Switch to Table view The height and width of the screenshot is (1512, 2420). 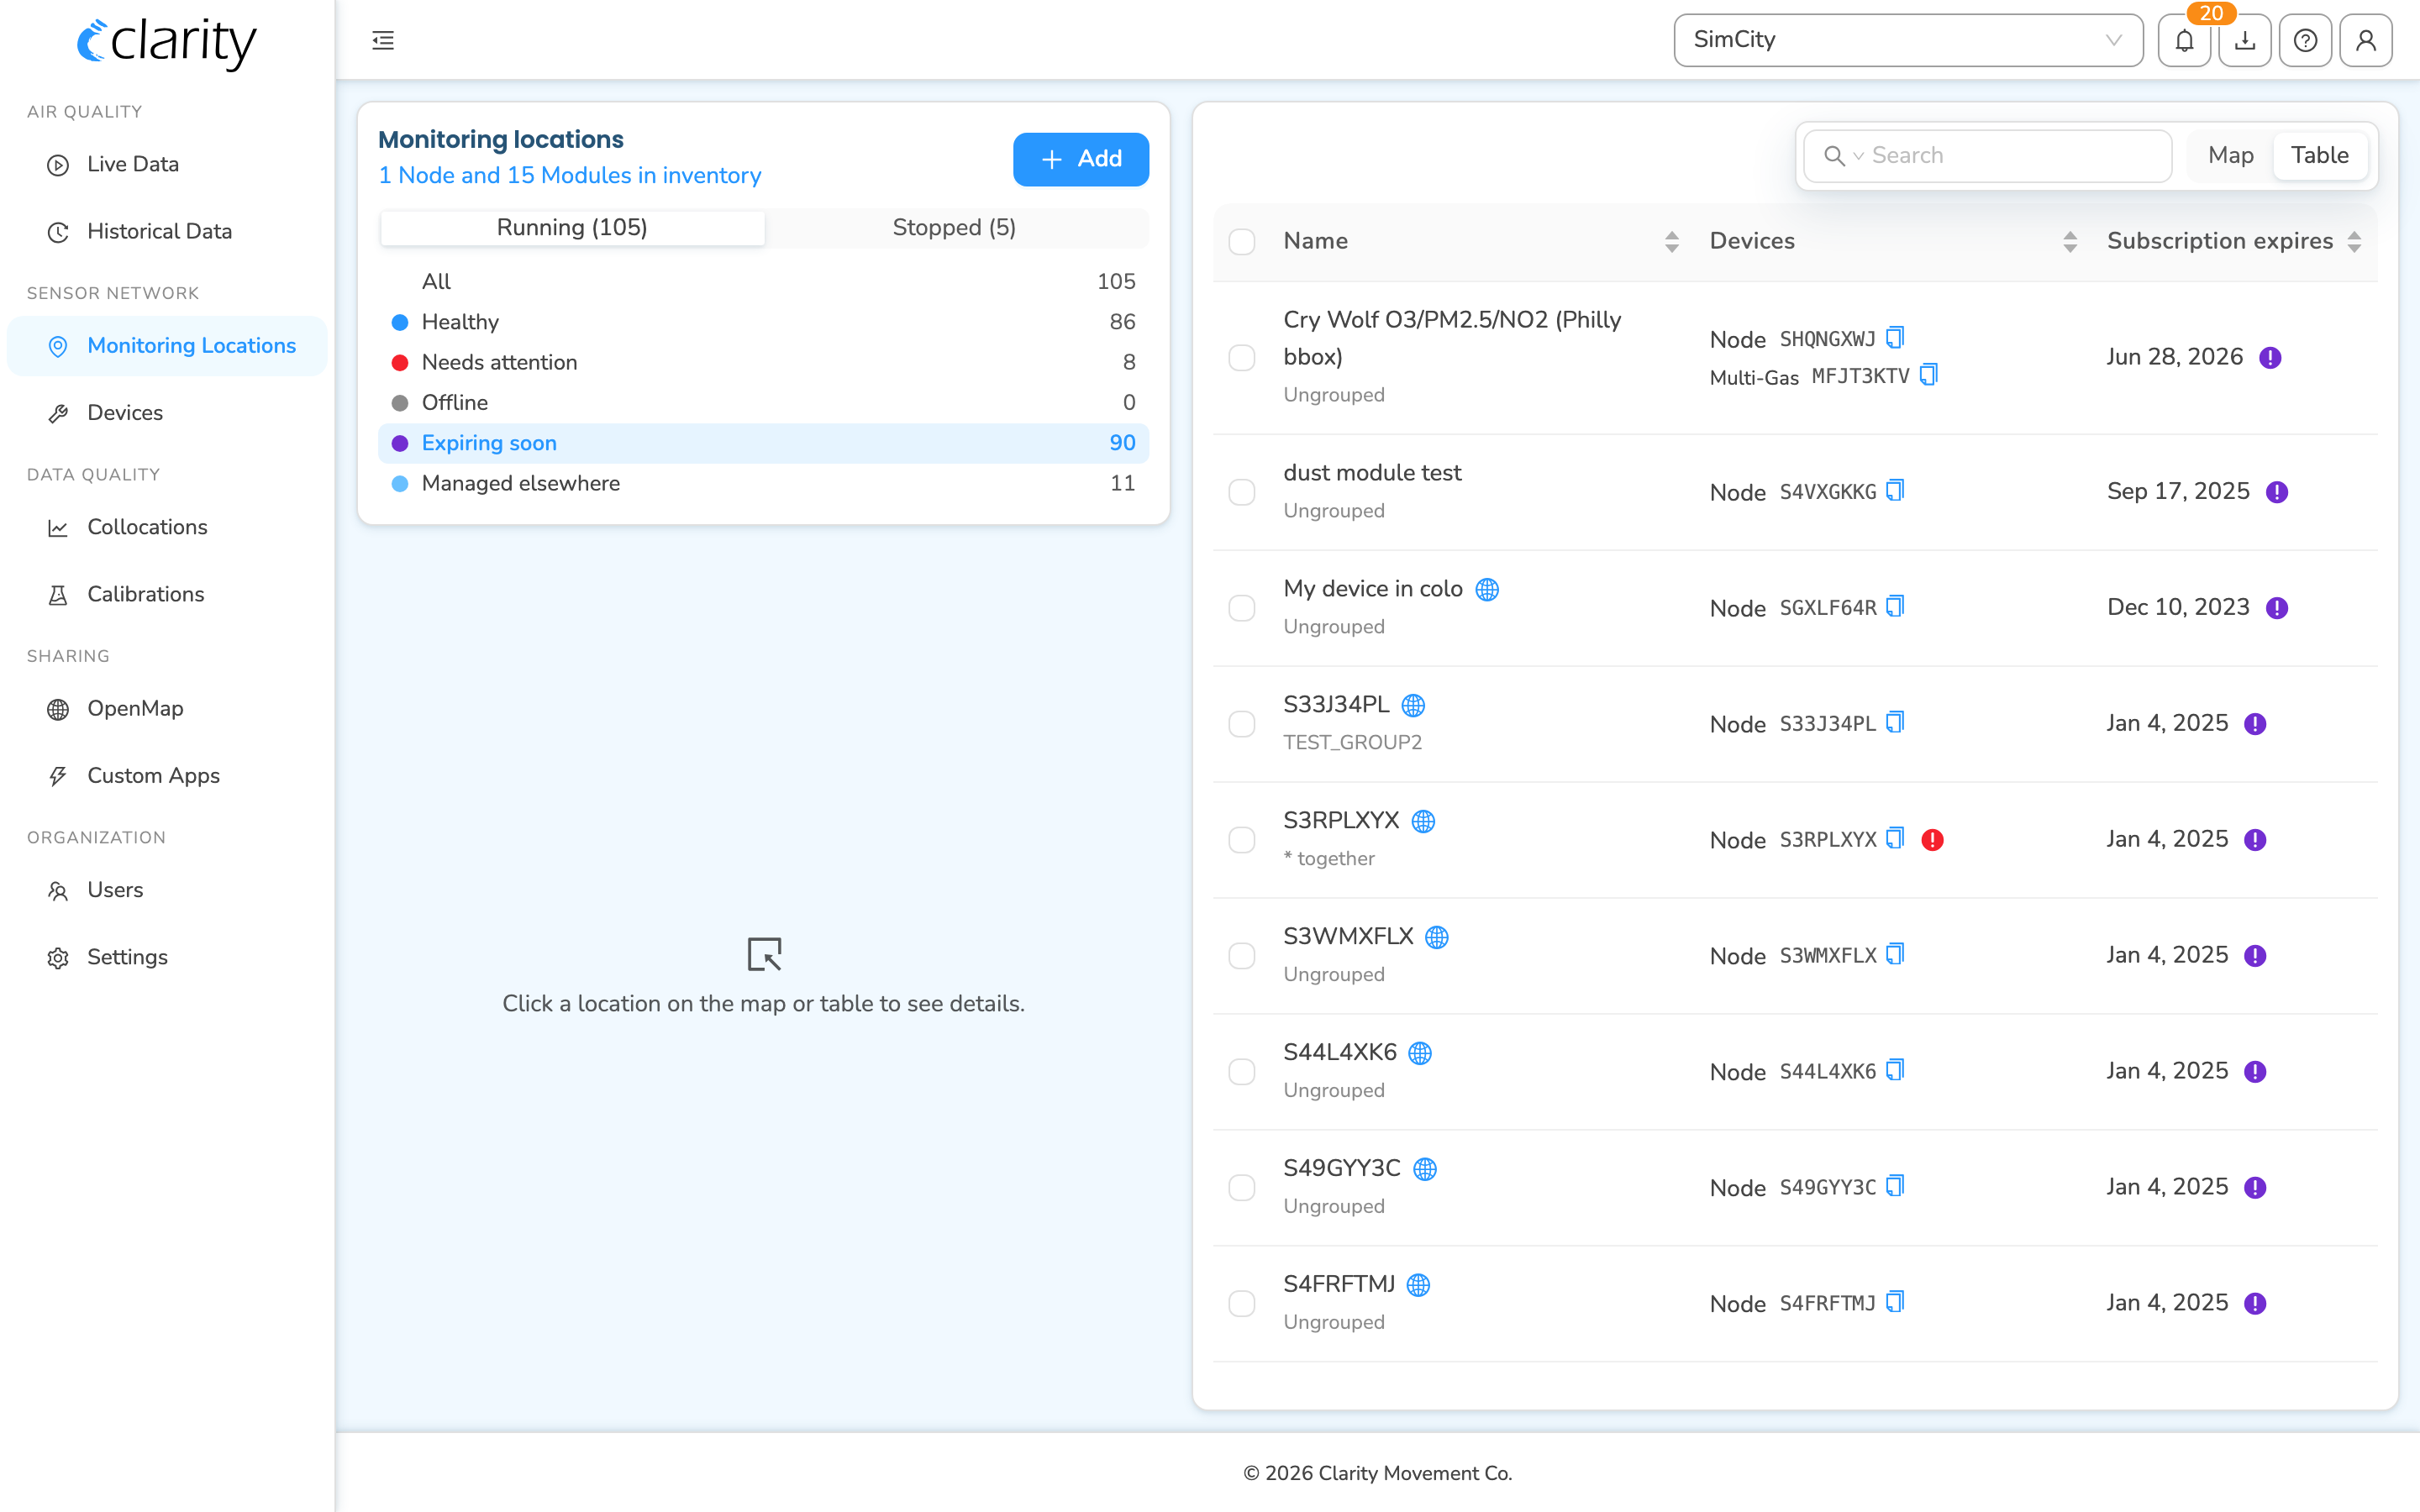[2319, 156]
